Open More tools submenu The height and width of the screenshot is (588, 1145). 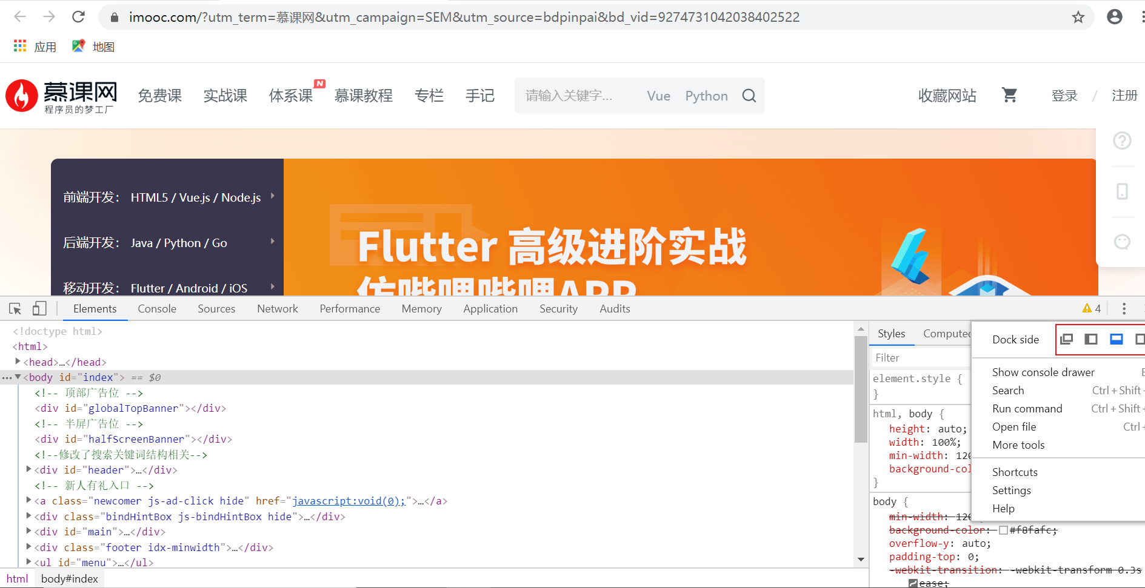(x=1018, y=445)
